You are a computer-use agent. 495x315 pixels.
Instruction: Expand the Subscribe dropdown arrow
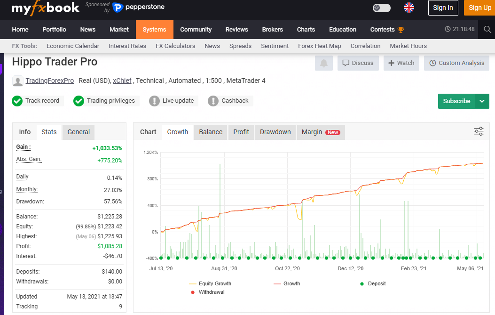[x=482, y=101]
